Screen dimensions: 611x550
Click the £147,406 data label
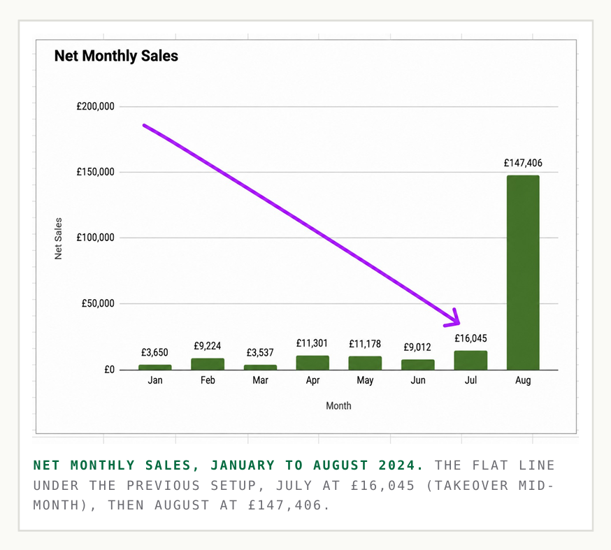(523, 163)
